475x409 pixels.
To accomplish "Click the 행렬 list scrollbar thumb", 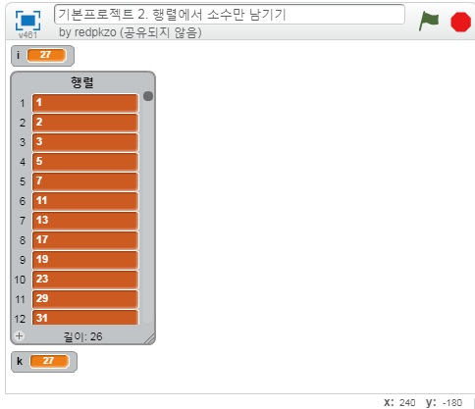I will pyautogui.click(x=148, y=96).
